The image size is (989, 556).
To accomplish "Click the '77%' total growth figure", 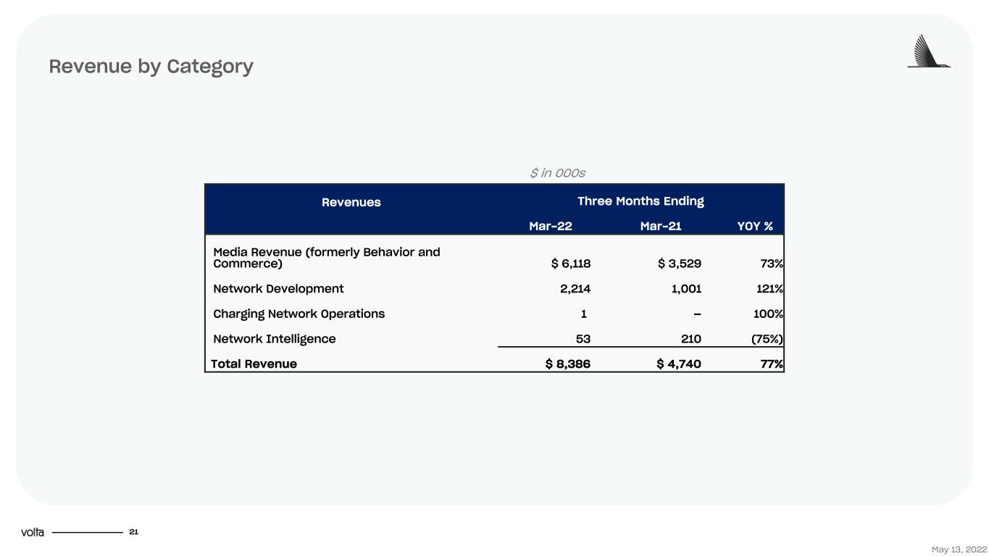I will coord(772,363).
